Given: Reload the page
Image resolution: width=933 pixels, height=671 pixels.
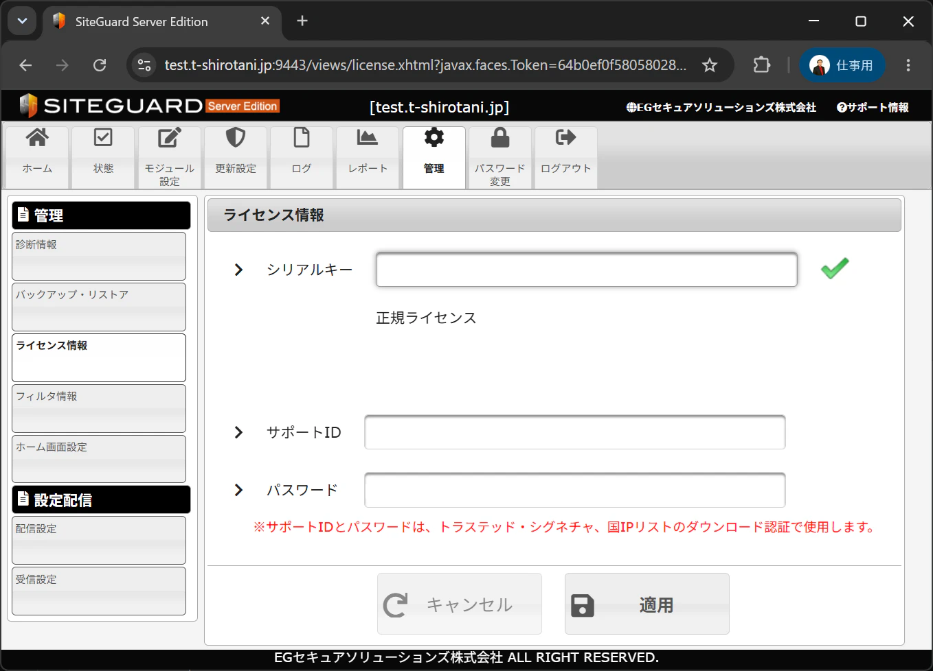Looking at the screenshot, I should click(x=100, y=65).
